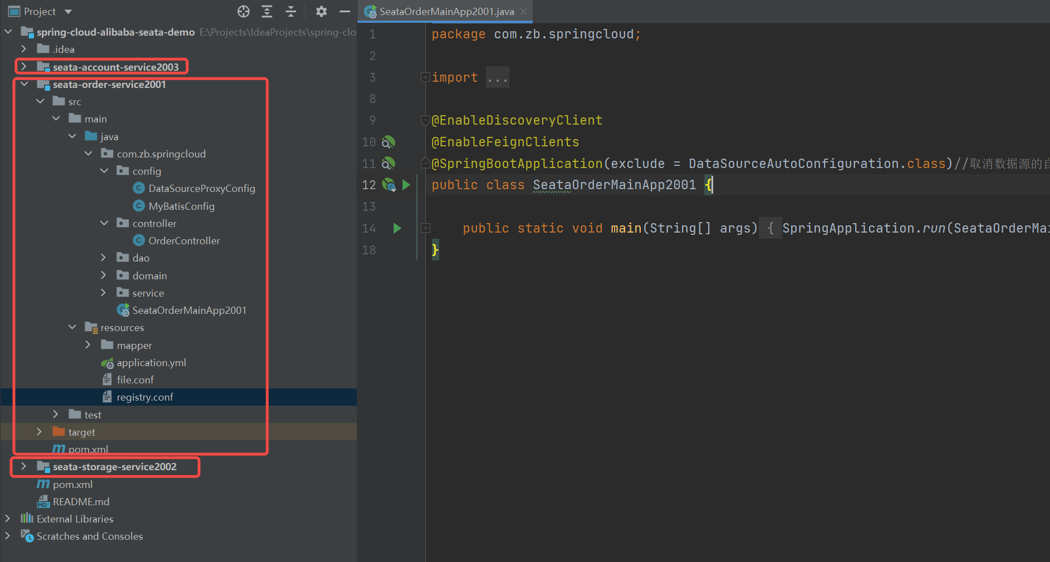Collapse the resources folder

tap(72, 327)
